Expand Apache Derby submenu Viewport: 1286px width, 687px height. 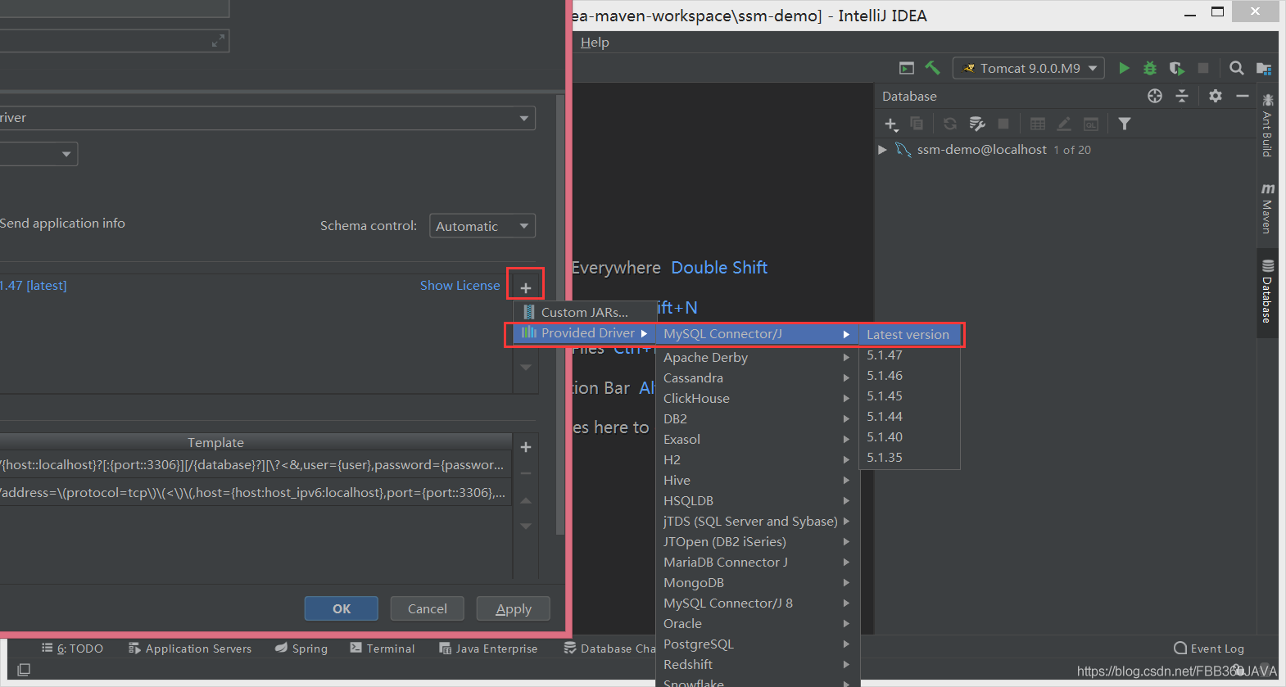click(x=756, y=358)
